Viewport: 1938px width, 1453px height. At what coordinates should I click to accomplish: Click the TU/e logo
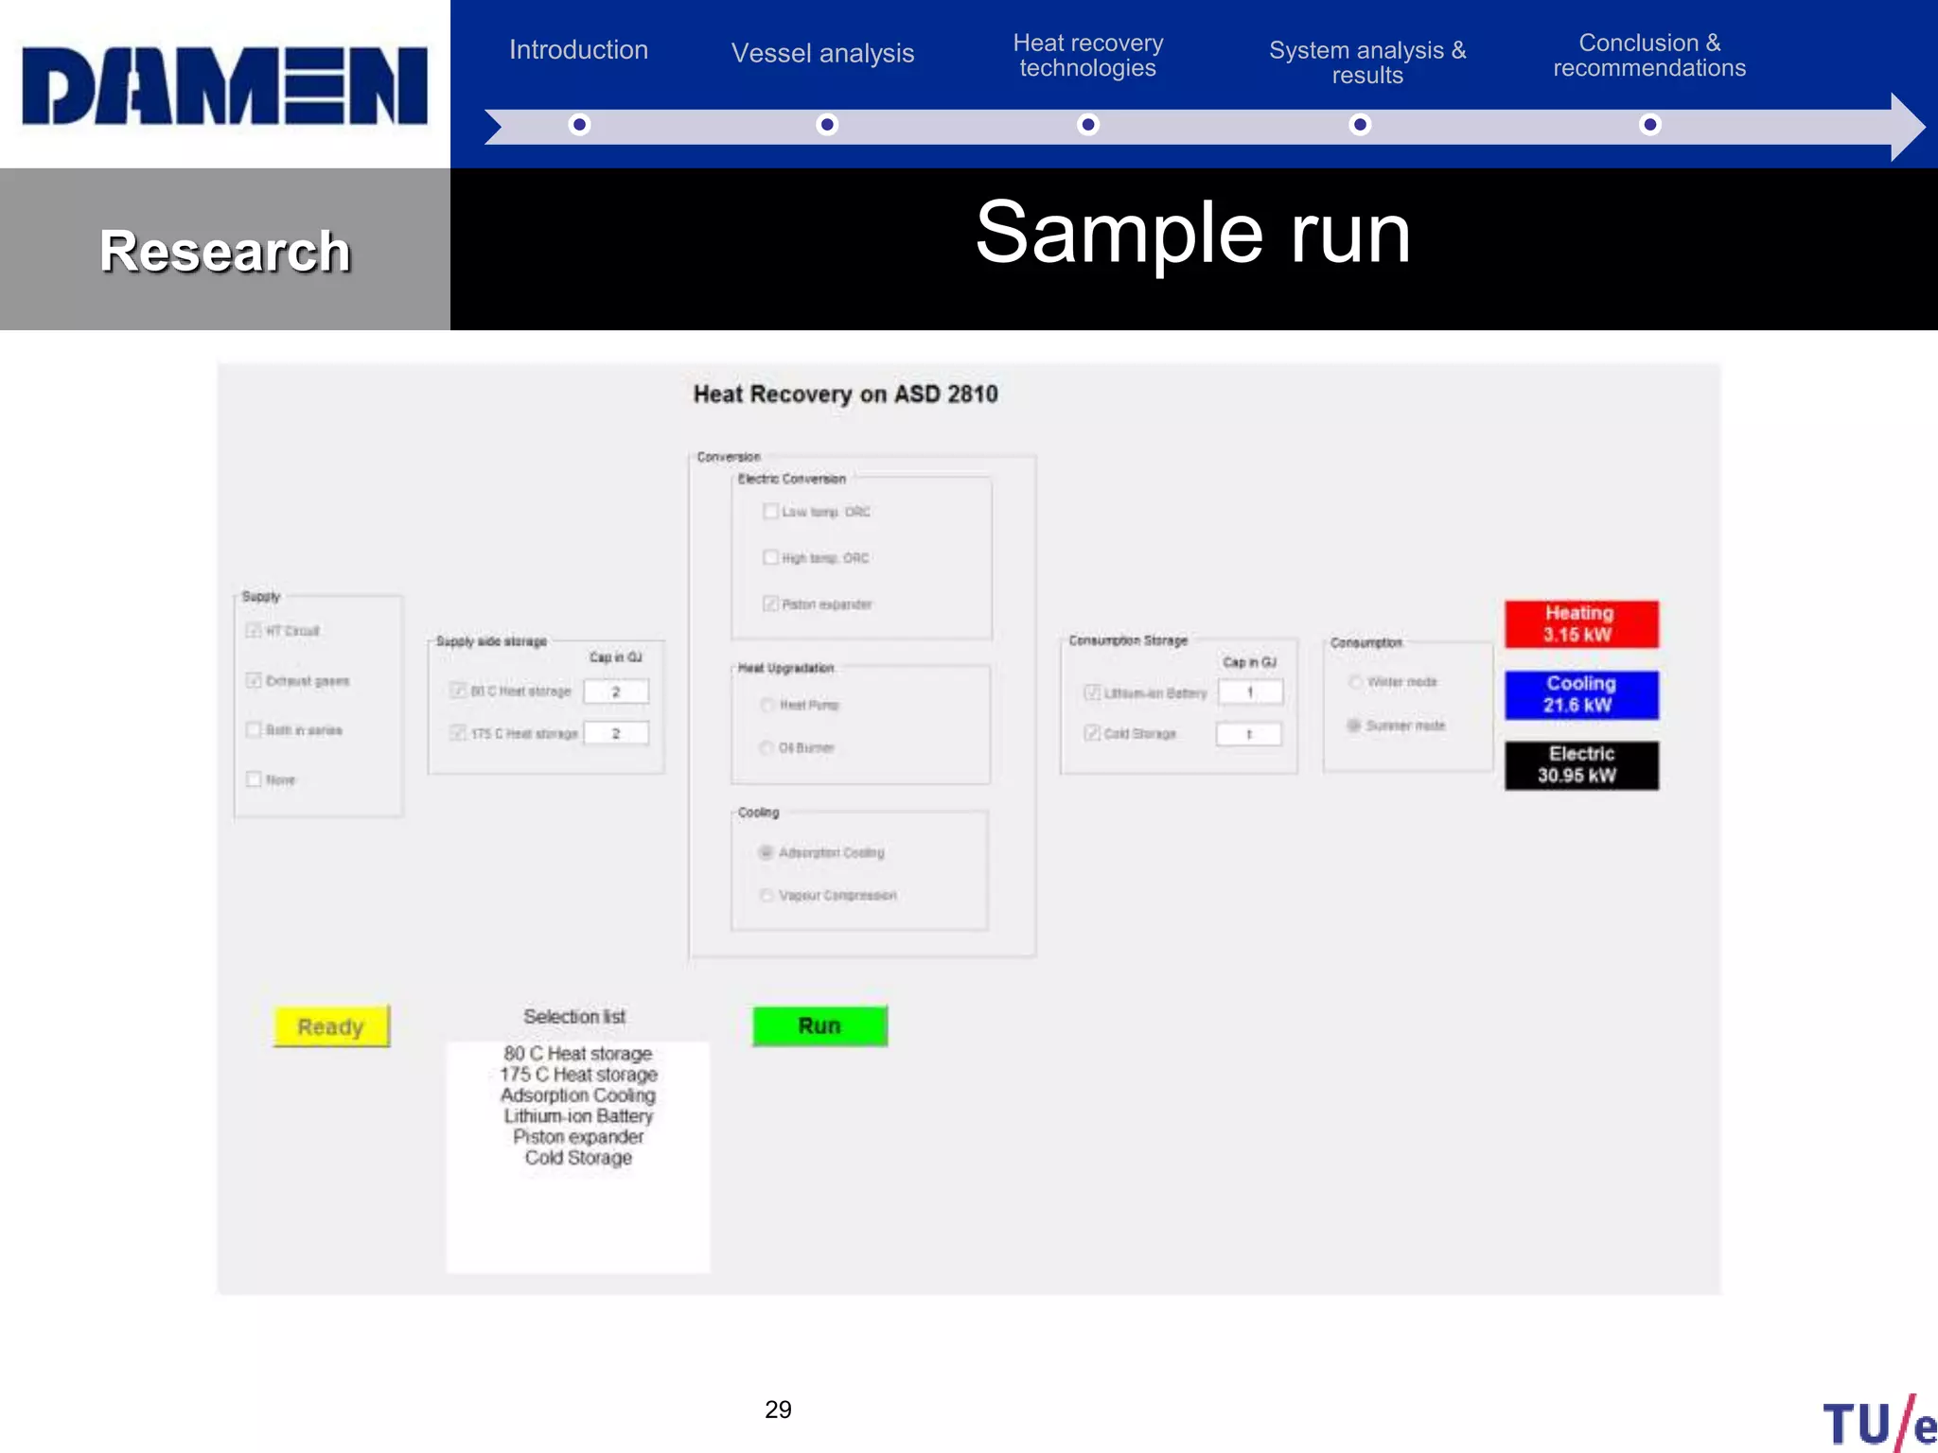1879,1423
